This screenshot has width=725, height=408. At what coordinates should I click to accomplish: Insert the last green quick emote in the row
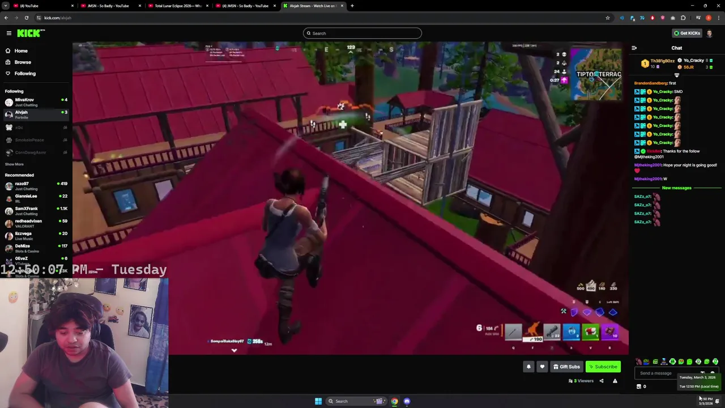pyautogui.click(x=715, y=362)
